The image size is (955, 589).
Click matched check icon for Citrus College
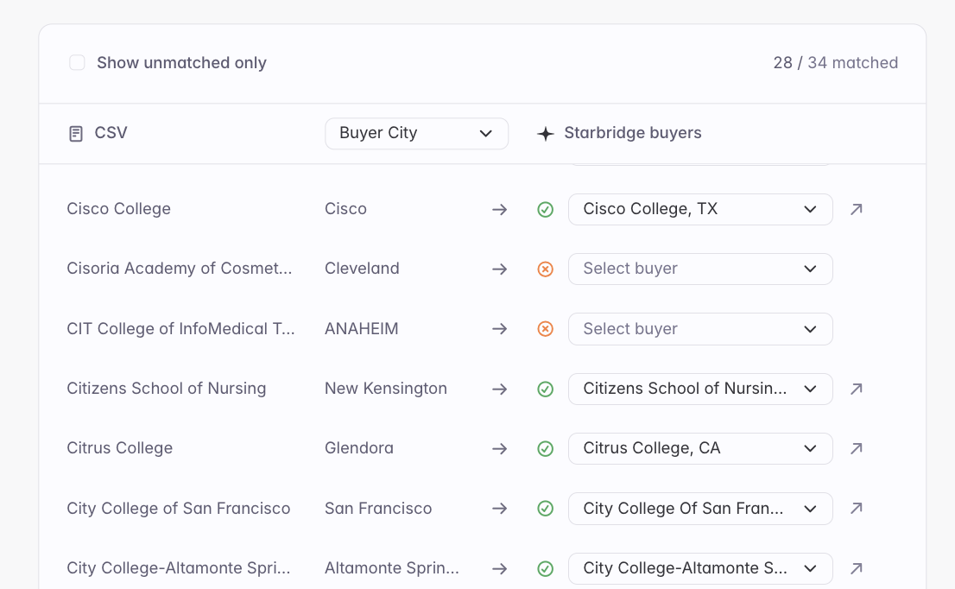pyautogui.click(x=545, y=449)
